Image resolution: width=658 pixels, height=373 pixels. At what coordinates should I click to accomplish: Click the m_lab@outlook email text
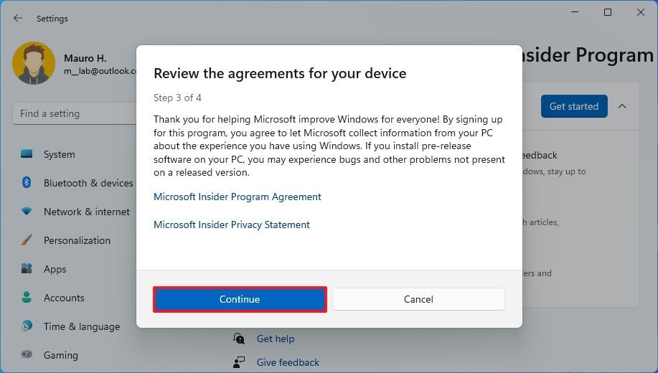tap(100, 71)
